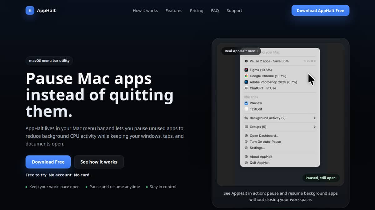Click the TextEdit app icon

[246, 109]
